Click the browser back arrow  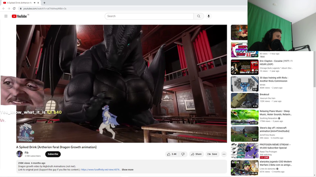(3, 9)
